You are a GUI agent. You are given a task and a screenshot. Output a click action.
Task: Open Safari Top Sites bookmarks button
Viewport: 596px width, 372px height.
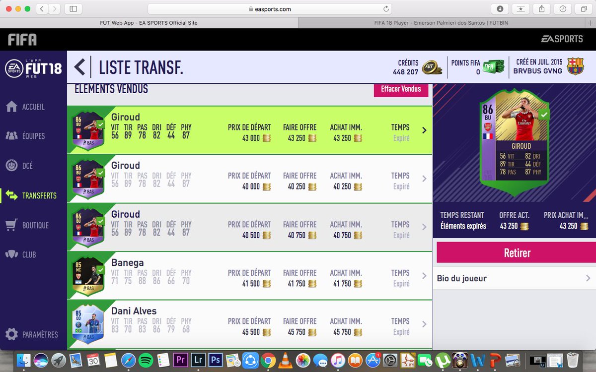521,9
